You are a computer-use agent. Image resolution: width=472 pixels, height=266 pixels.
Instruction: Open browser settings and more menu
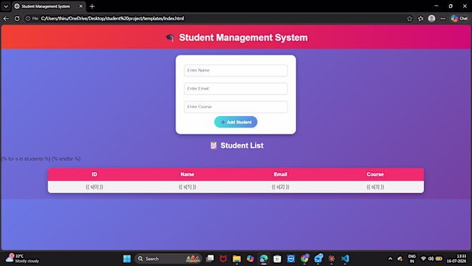coord(442,19)
